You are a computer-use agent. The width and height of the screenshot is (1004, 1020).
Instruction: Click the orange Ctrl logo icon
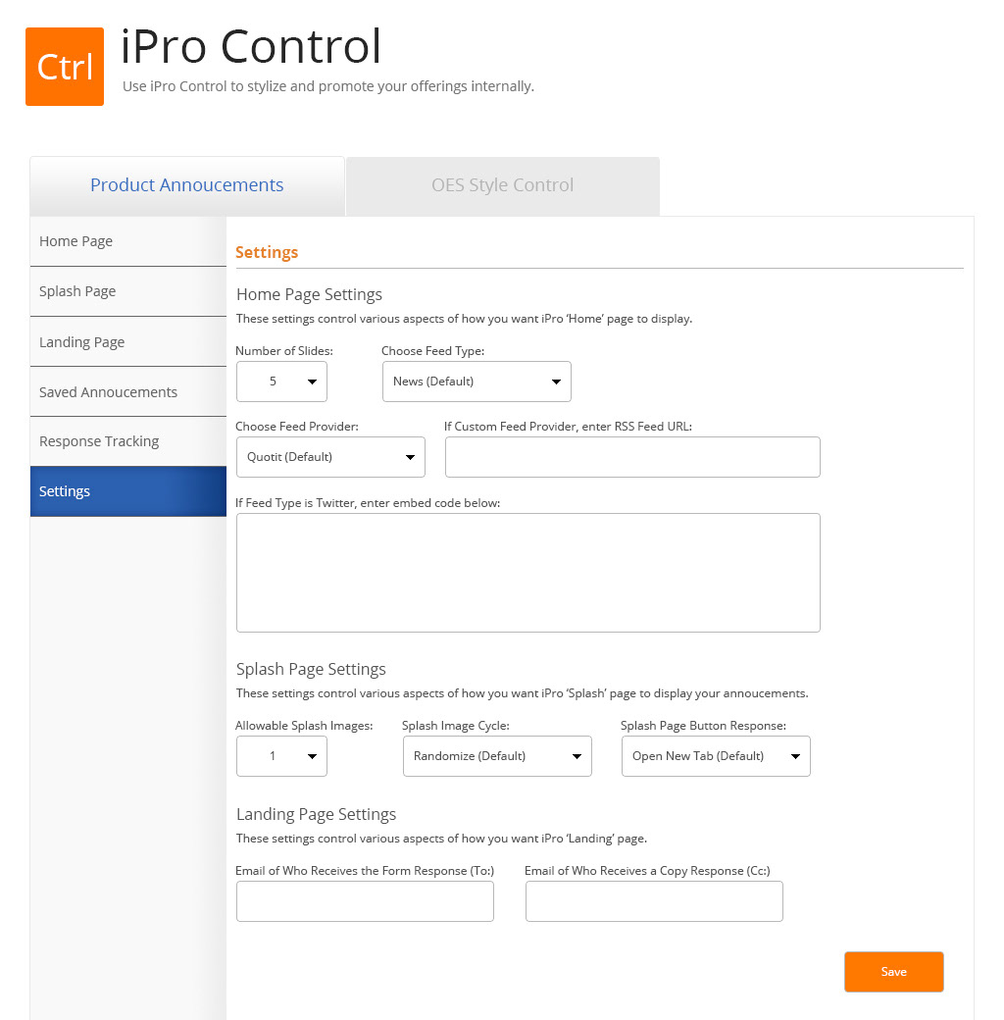[65, 67]
